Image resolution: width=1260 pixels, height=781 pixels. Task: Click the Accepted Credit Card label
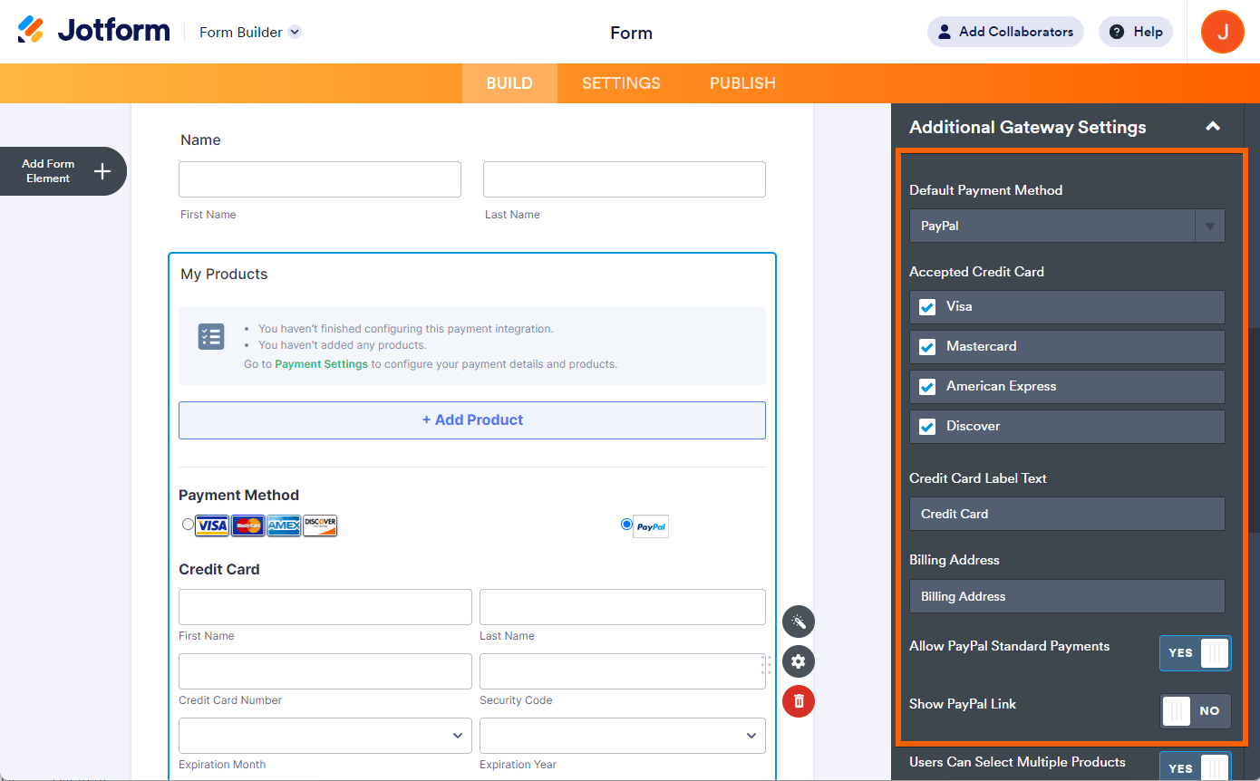tap(976, 272)
